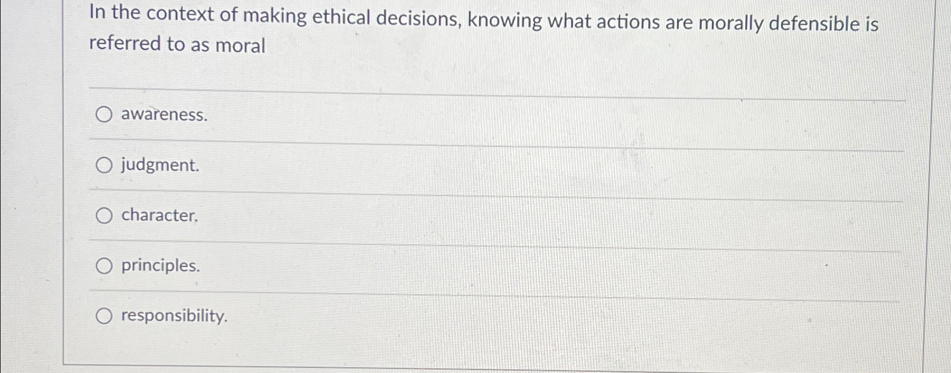Image resolution: width=951 pixels, height=373 pixels.
Task: Click the answer text judgment
Action: tap(159, 165)
